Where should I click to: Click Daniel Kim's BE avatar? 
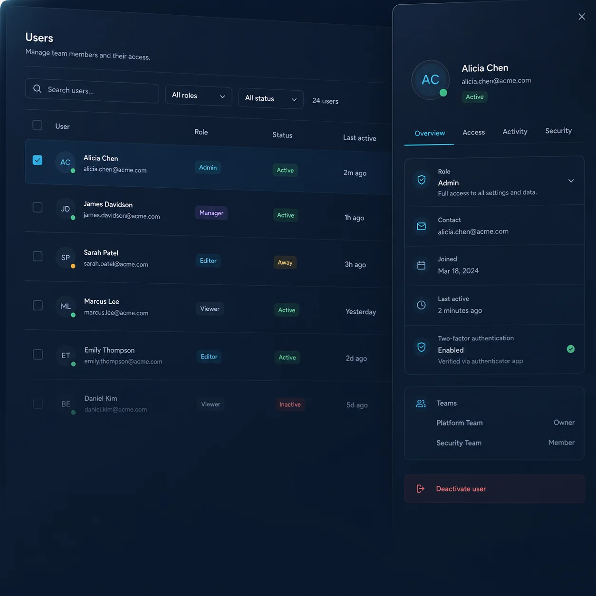click(x=66, y=404)
